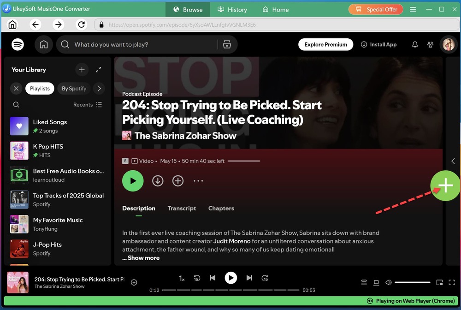
Task: Clear library filters with X button
Action: 16,89
